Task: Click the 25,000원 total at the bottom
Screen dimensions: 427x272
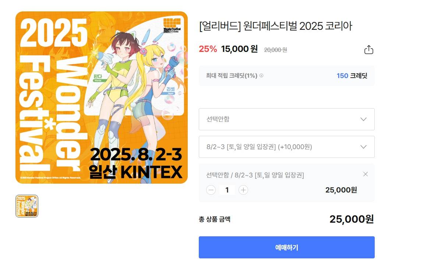Action: [x=352, y=219]
